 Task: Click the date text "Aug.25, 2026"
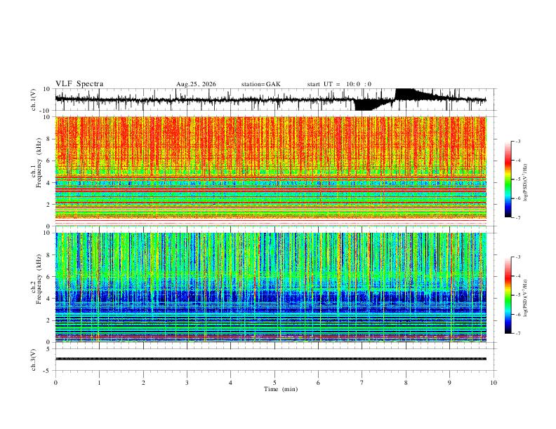[x=196, y=84]
